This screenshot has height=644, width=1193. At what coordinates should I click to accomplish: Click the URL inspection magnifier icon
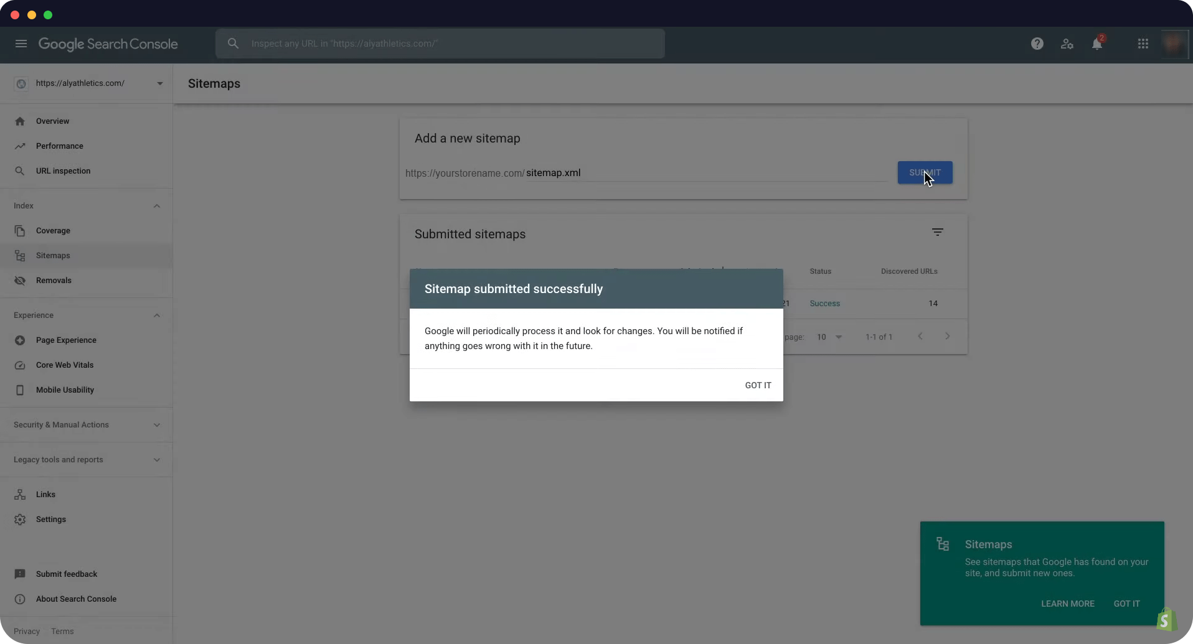click(20, 171)
